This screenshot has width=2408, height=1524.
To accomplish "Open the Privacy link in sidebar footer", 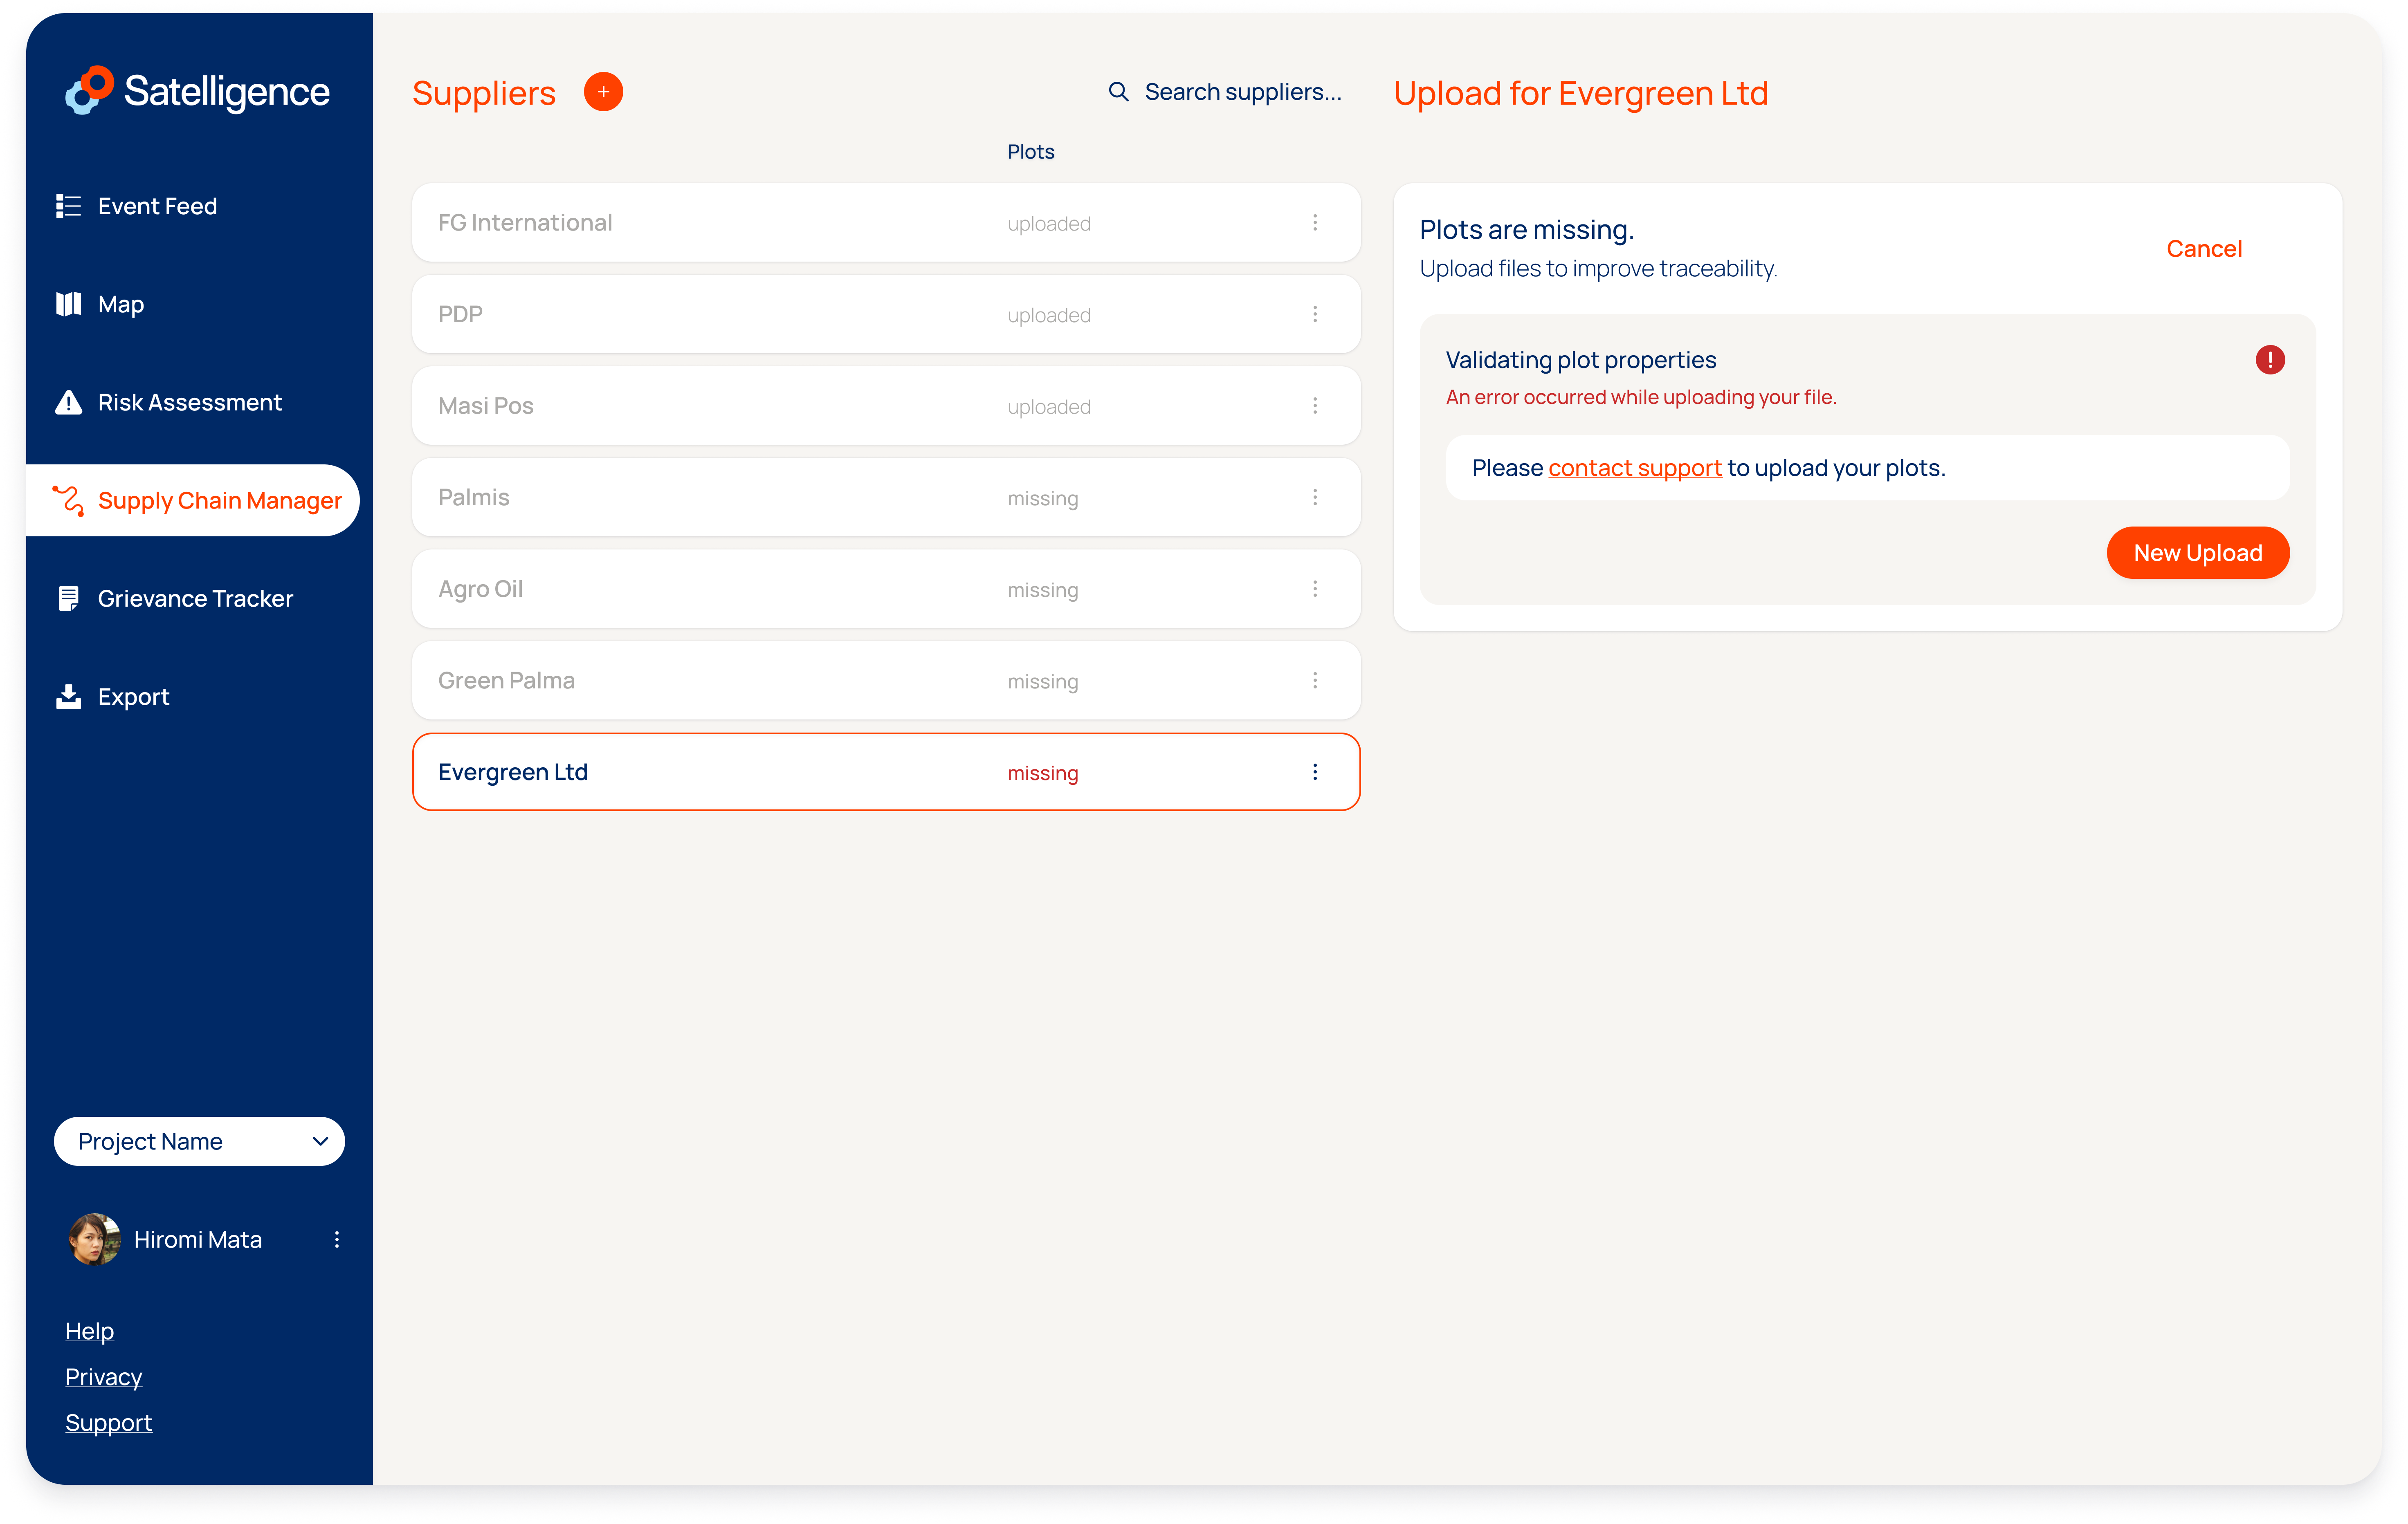I will (x=104, y=1377).
